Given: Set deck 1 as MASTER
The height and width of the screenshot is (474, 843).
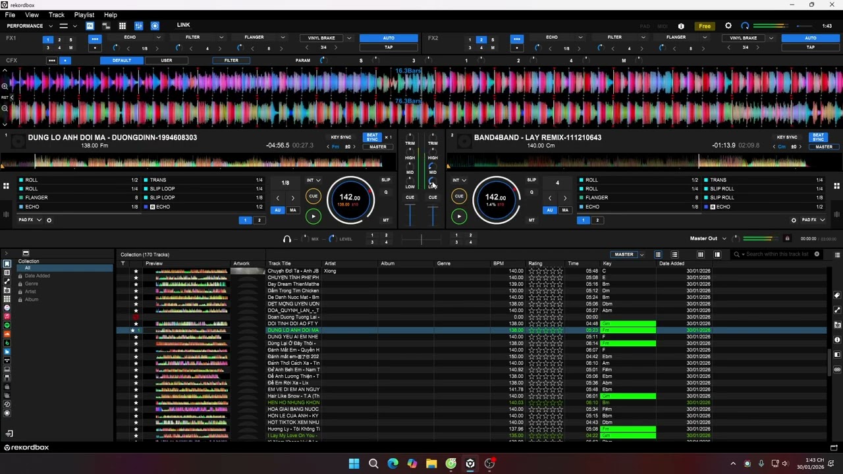Looking at the screenshot, I should (x=378, y=147).
